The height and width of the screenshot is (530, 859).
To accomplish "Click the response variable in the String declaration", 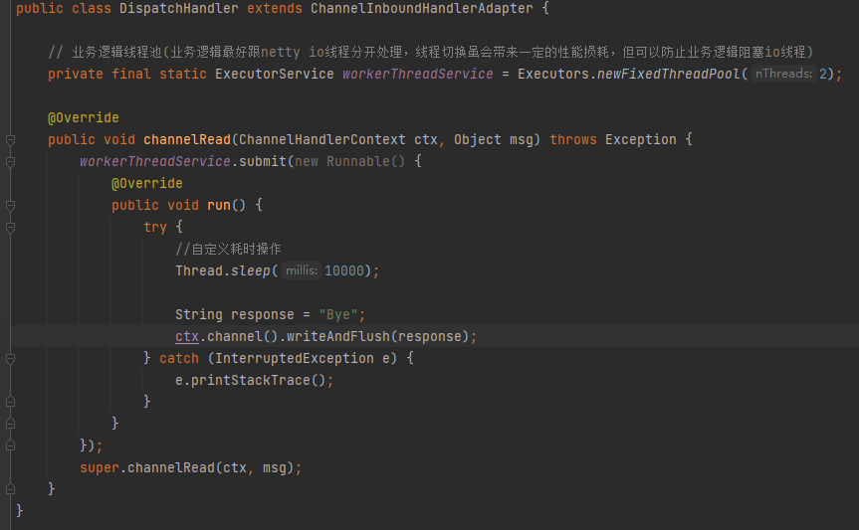I will (x=263, y=315).
